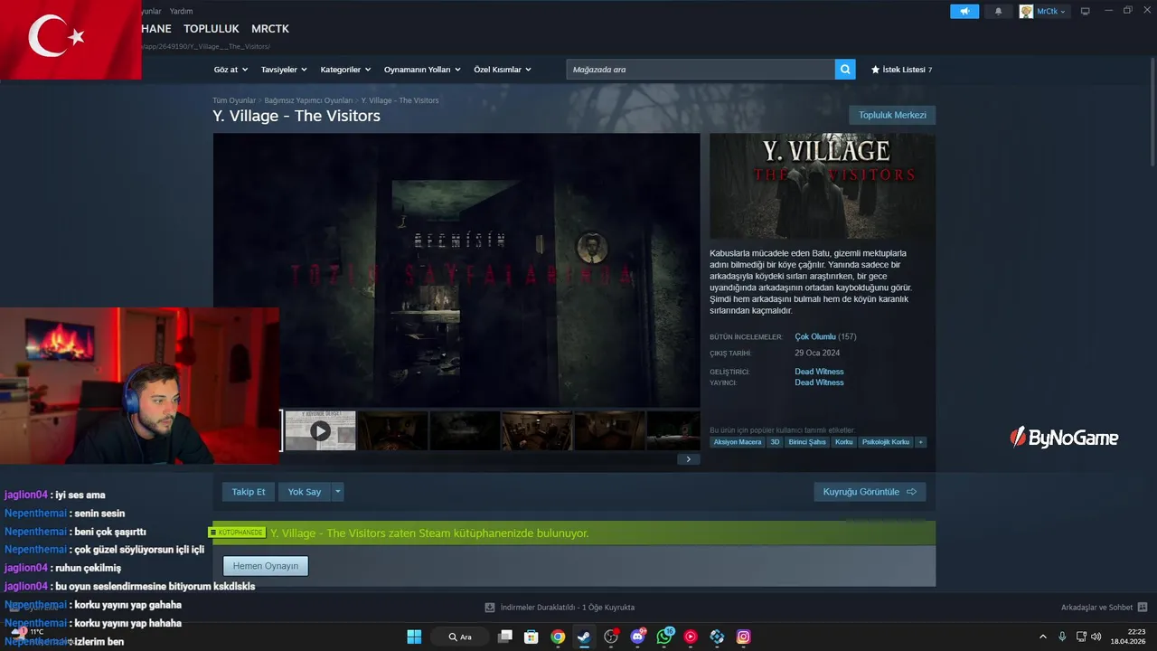Click the Steam taskbar icon
The height and width of the screenshot is (651, 1157).
[x=584, y=637]
